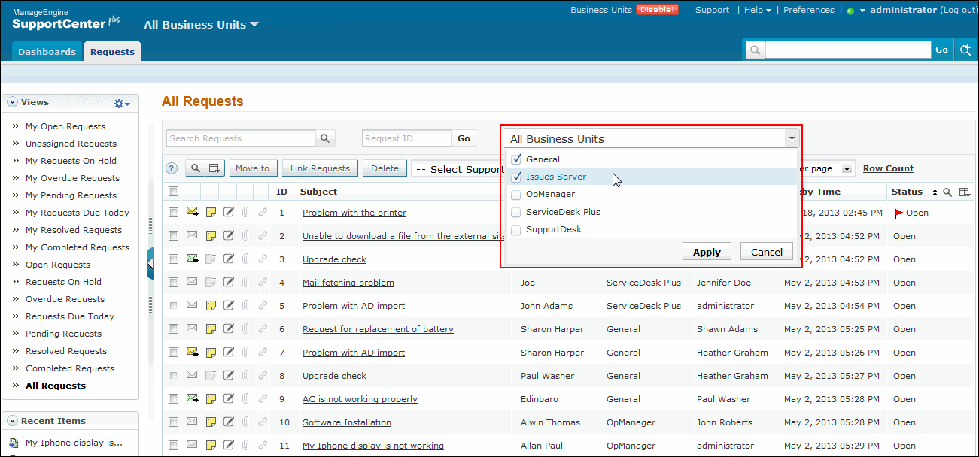This screenshot has height=457, width=979.
Task: Click the add note icon for request 4
Action: pos(211,283)
